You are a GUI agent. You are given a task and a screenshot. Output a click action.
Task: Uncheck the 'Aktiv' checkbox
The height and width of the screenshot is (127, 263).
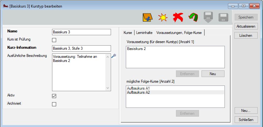pos(54,96)
